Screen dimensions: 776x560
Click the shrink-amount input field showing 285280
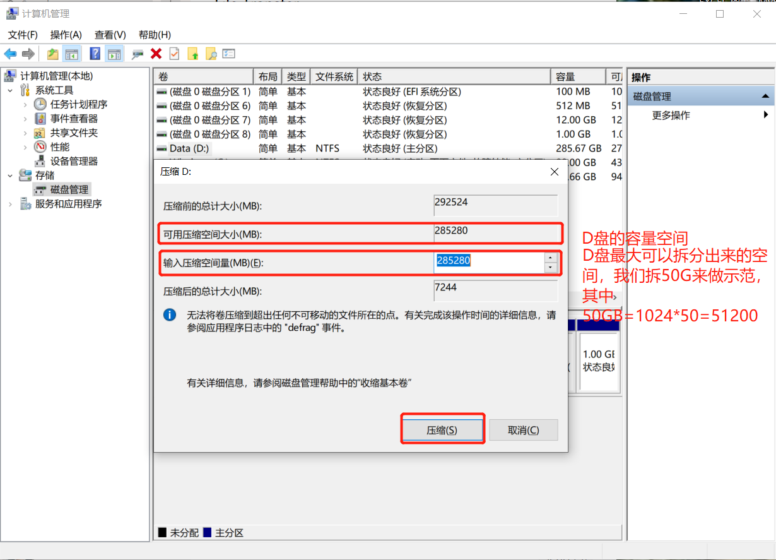point(489,263)
